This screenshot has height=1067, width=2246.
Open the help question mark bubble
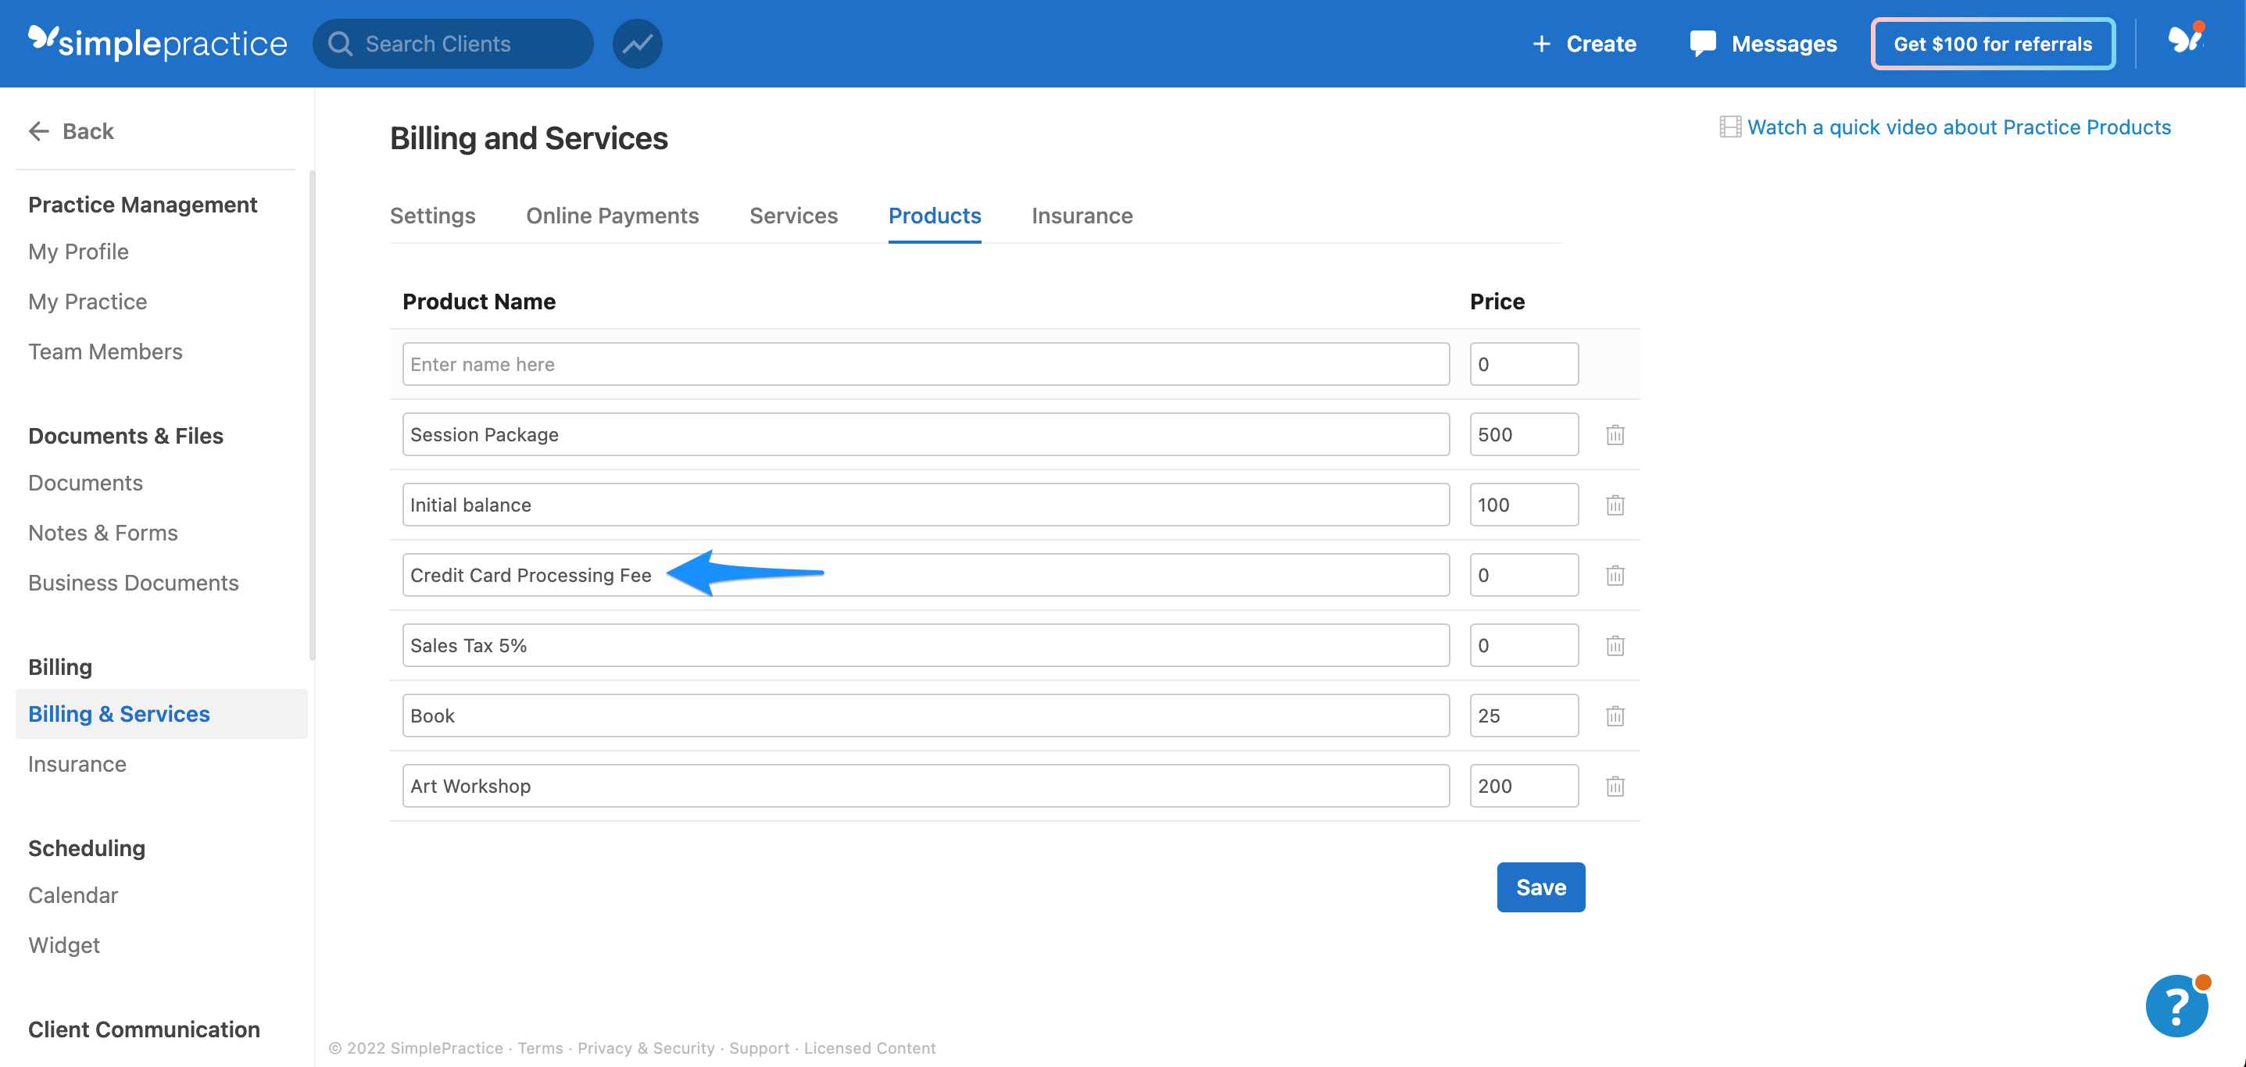pyautogui.click(x=2176, y=1005)
